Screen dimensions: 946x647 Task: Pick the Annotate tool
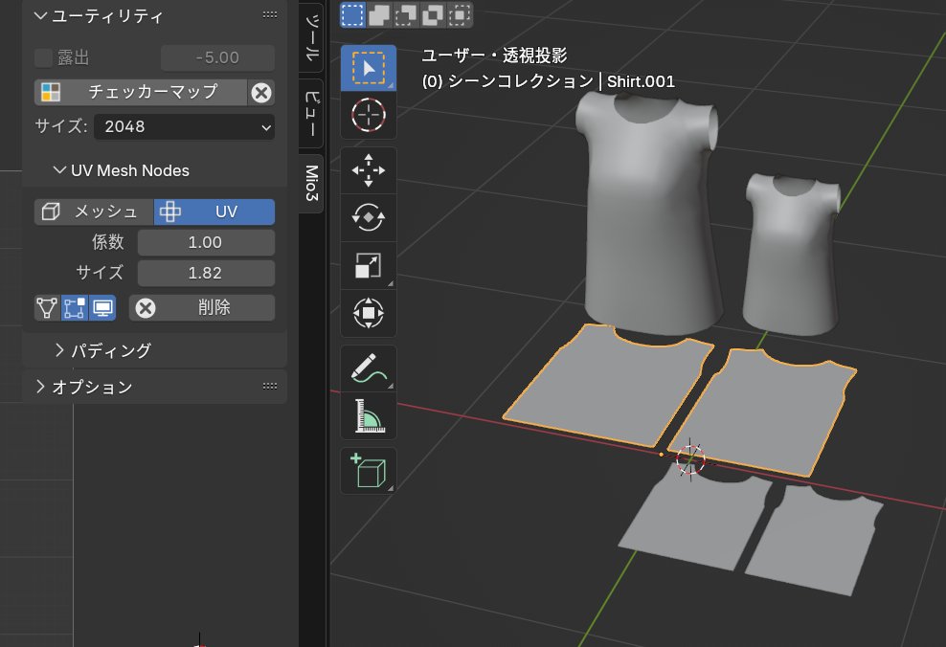369,368
